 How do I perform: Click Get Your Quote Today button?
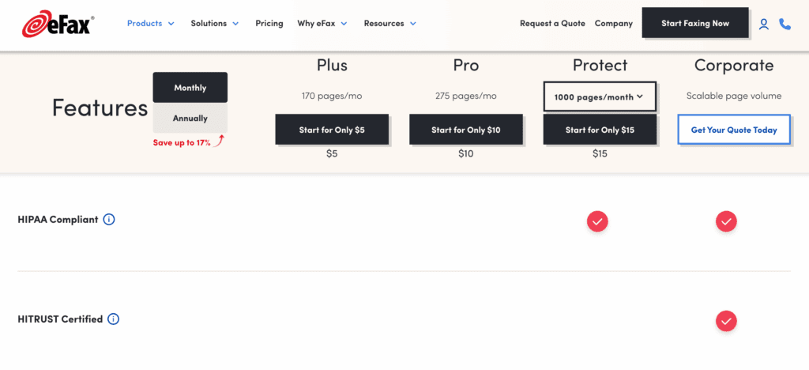(734, 130)
